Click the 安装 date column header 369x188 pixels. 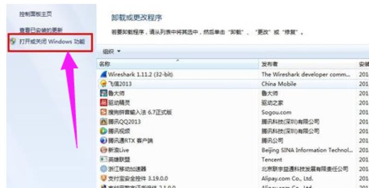363,64
